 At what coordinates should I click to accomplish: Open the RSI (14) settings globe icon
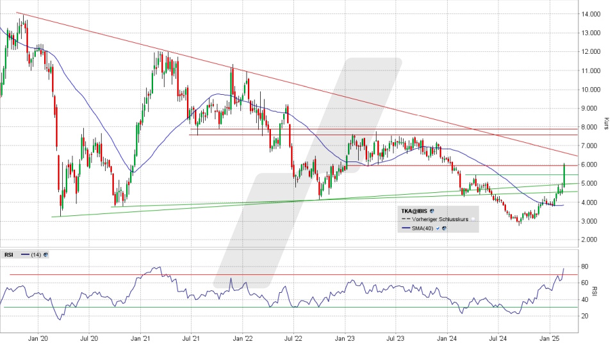coord(46,254)
